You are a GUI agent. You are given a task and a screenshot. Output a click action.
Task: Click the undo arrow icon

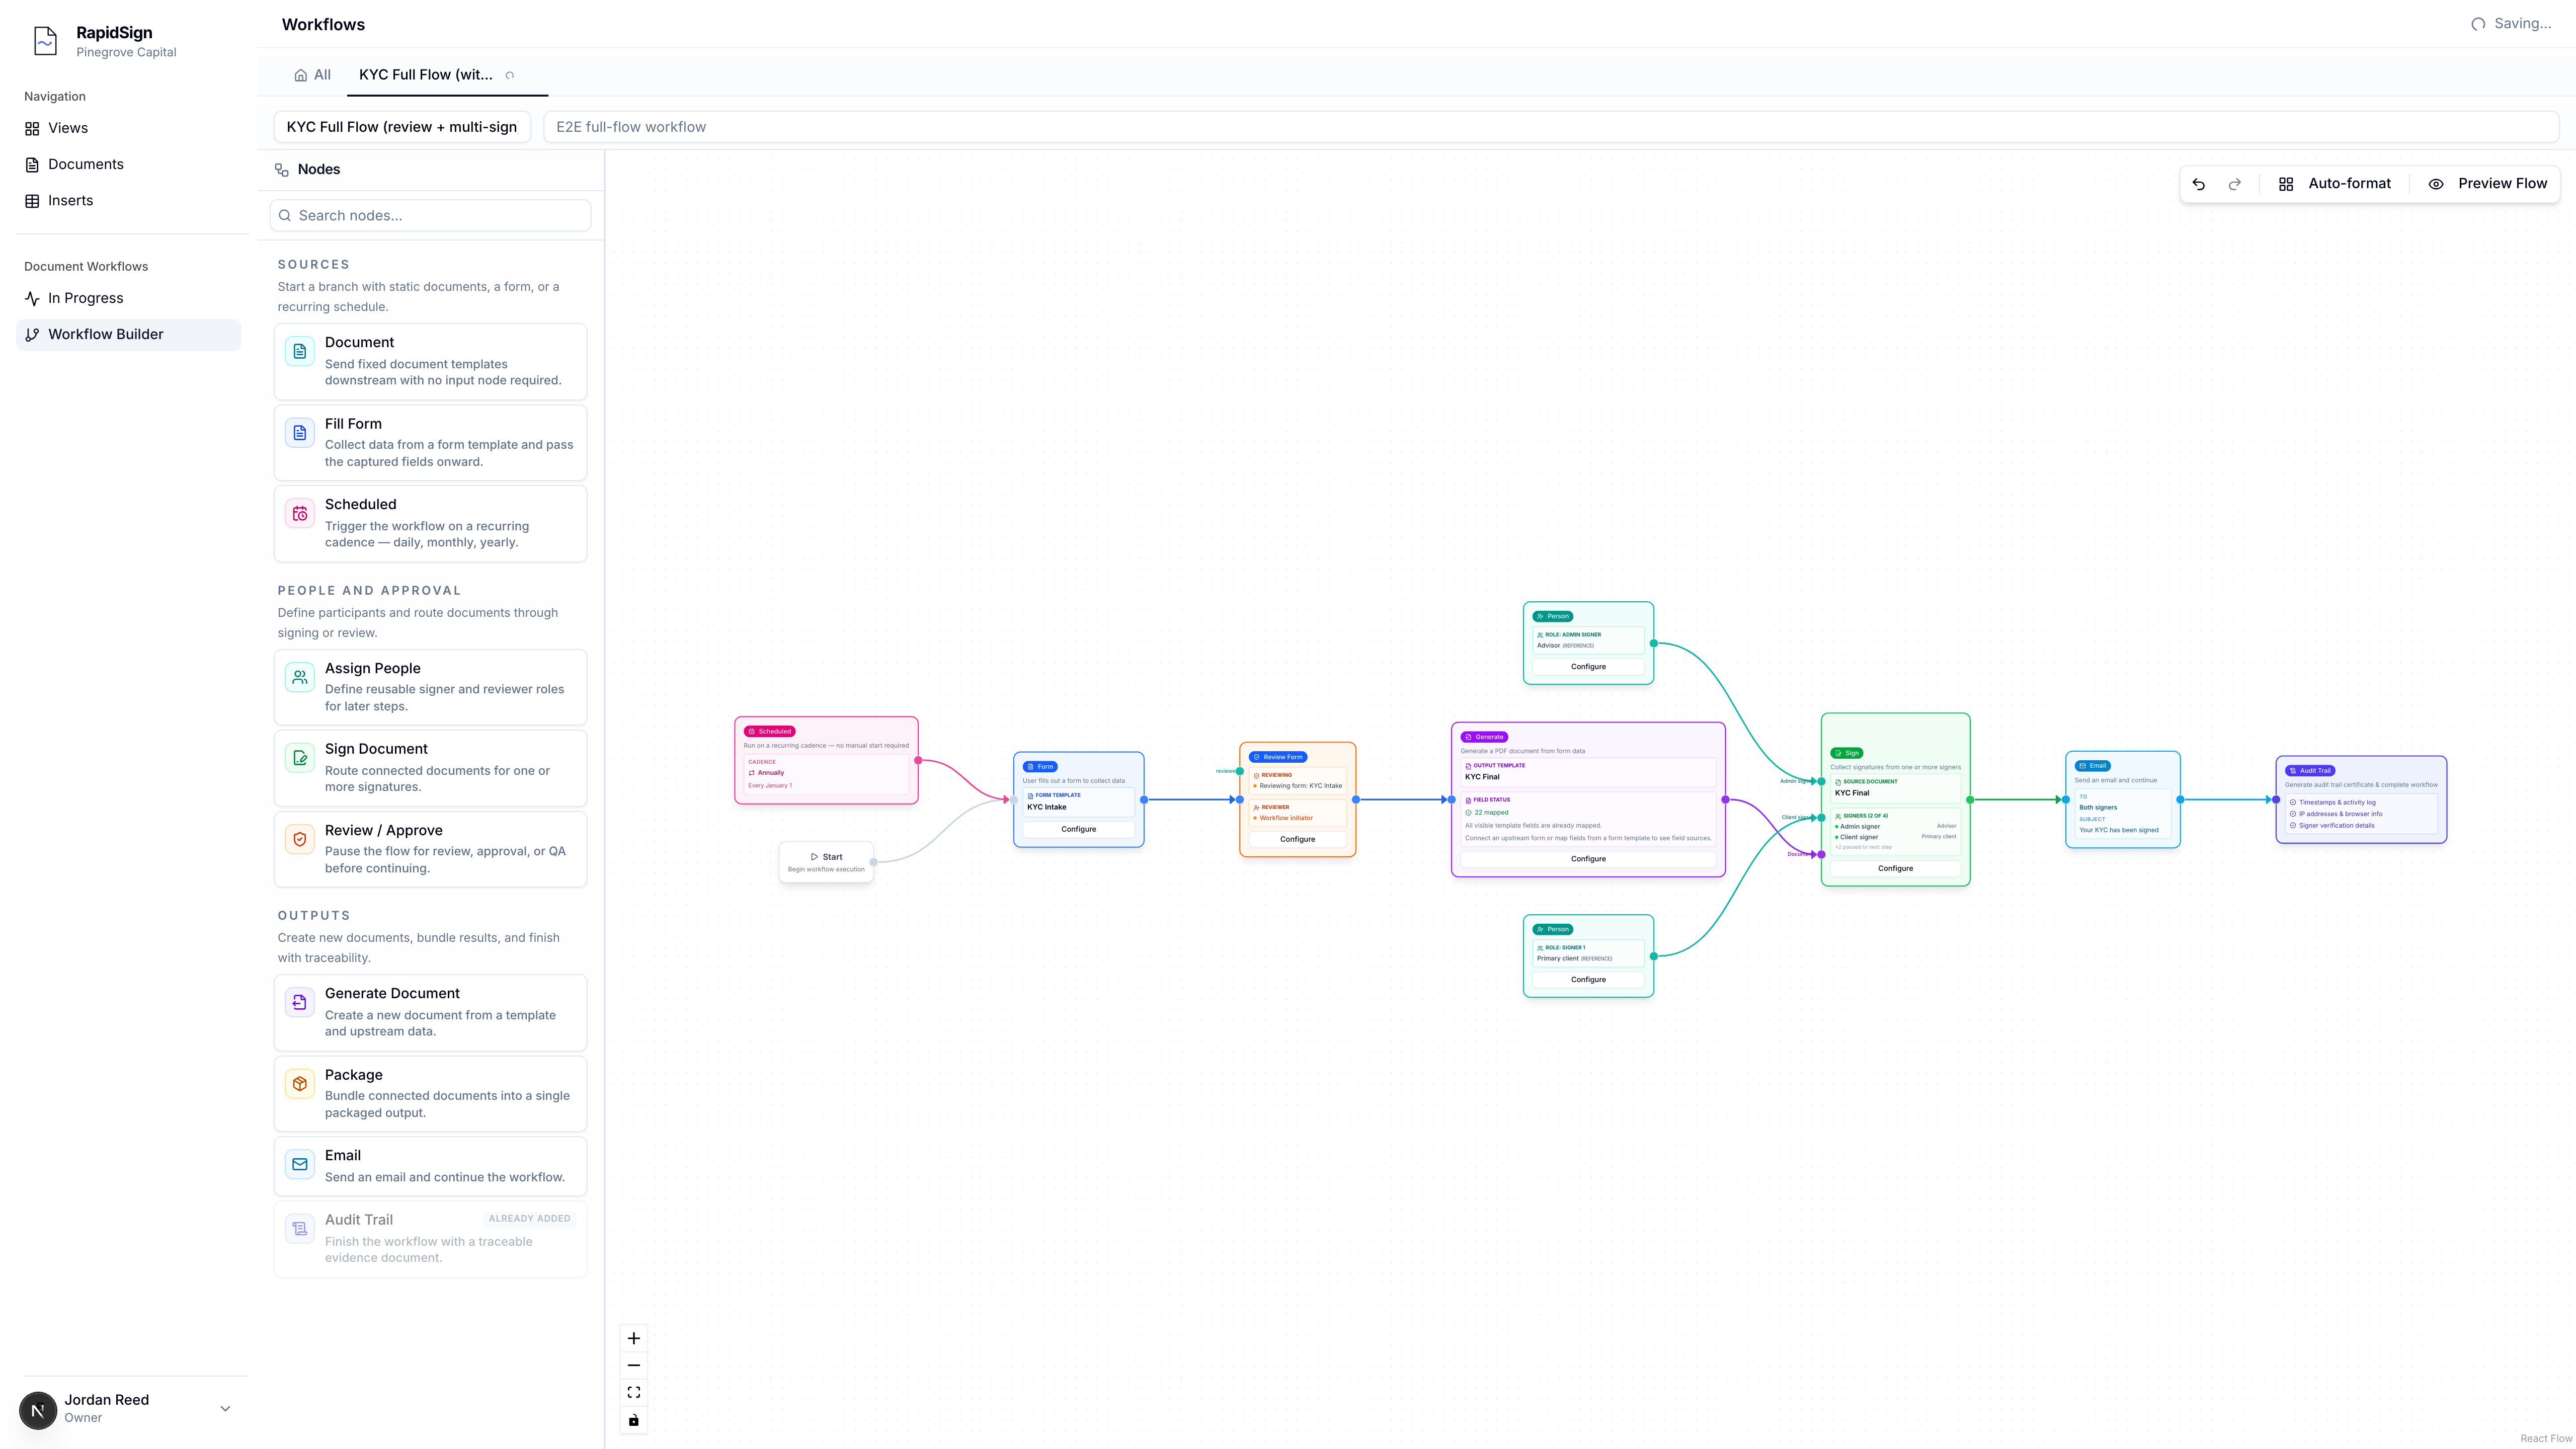pyautogui.click(x=2198, y=184)
